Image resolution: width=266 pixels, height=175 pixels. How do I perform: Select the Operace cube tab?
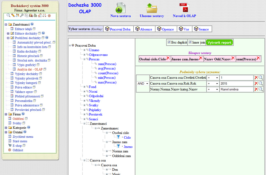click(x=166, y=29)
